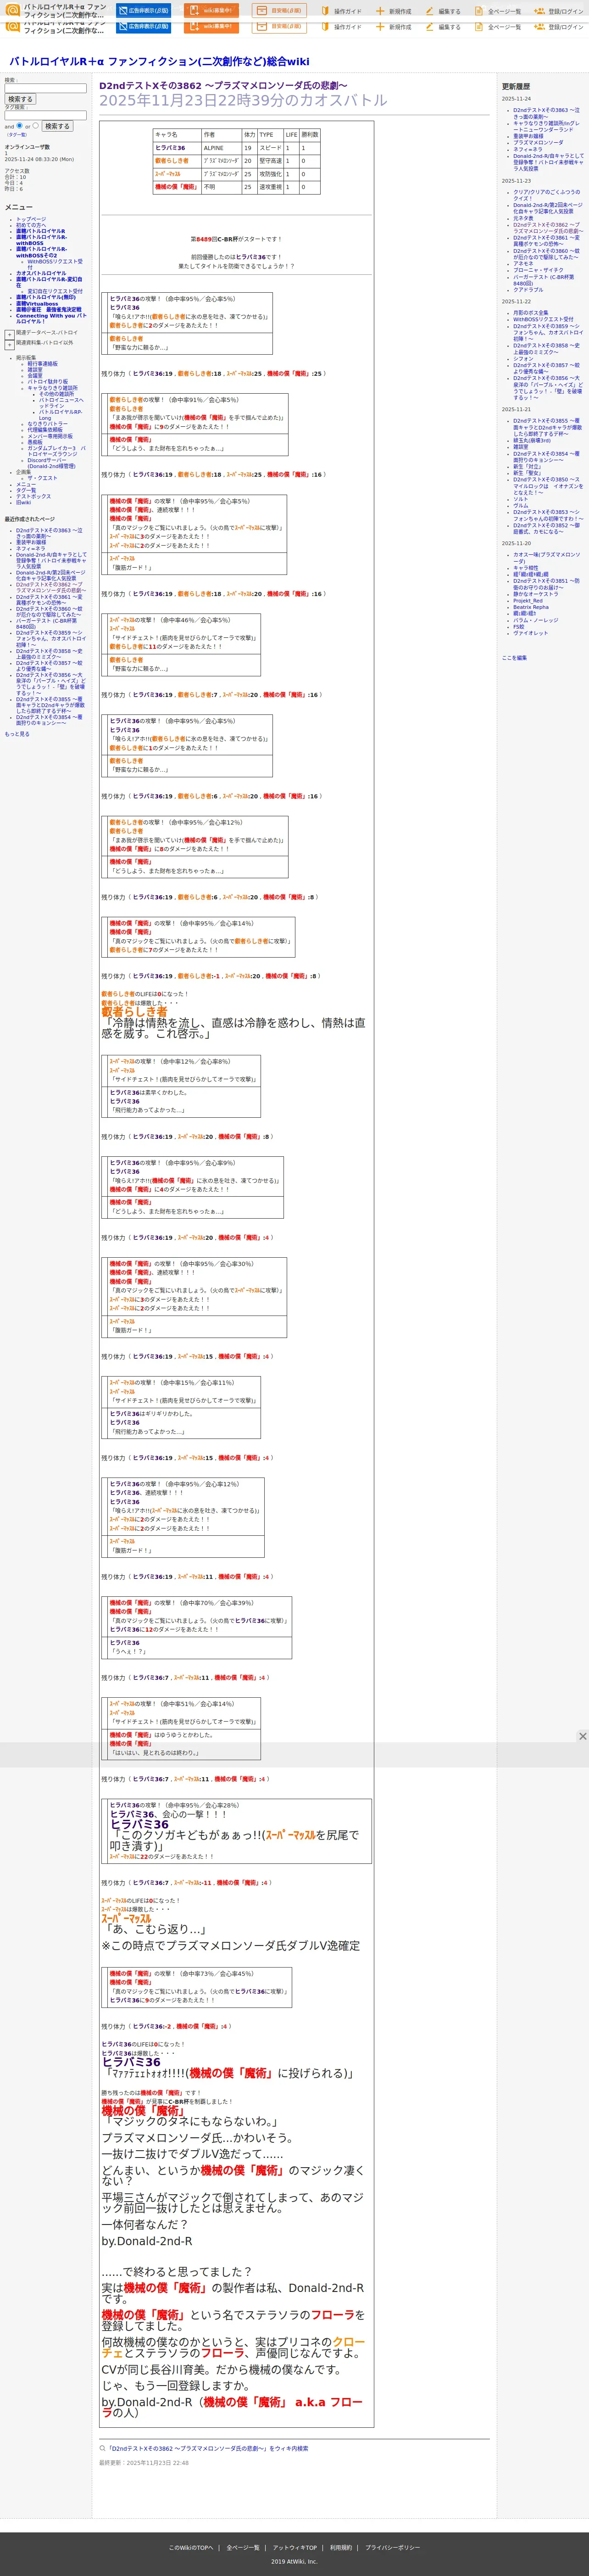Open 変幻自在リクエスト受付 link
This screenshot has width=589, height=2576.
click(55, 291)
